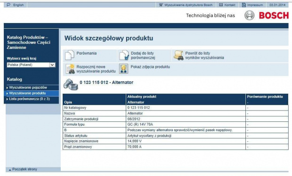Click the Impressum document icon
The width and height of the screenshot is (292, 176).
coord(244,5)
